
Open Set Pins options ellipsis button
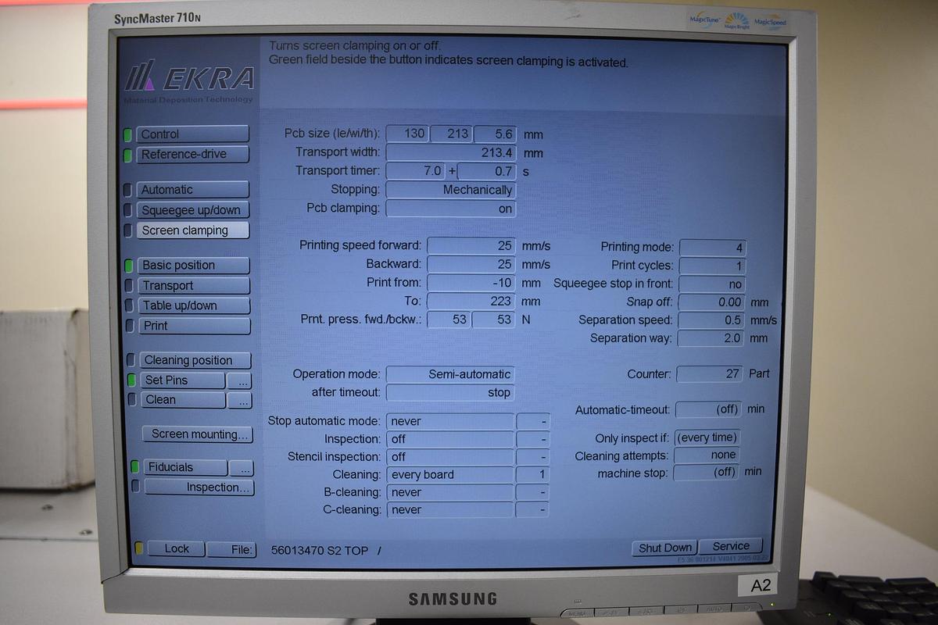coord(240,381)
